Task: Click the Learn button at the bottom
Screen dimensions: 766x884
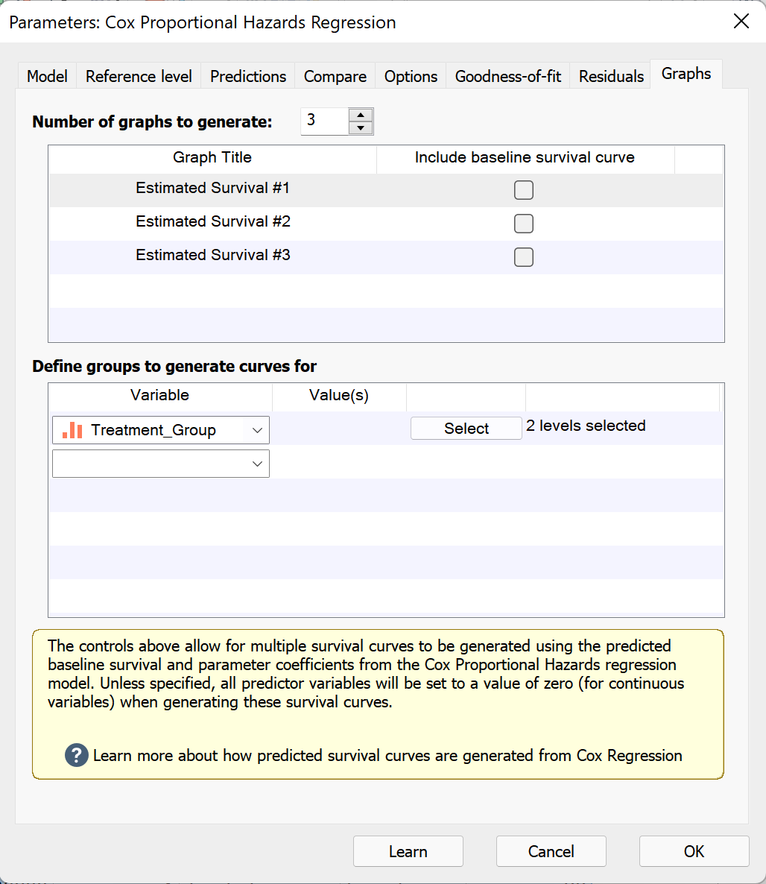Action: tap(408, 851)
